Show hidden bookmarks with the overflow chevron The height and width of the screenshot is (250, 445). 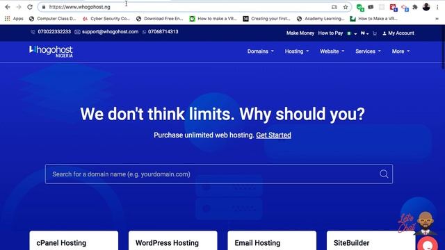click(437, 19)
